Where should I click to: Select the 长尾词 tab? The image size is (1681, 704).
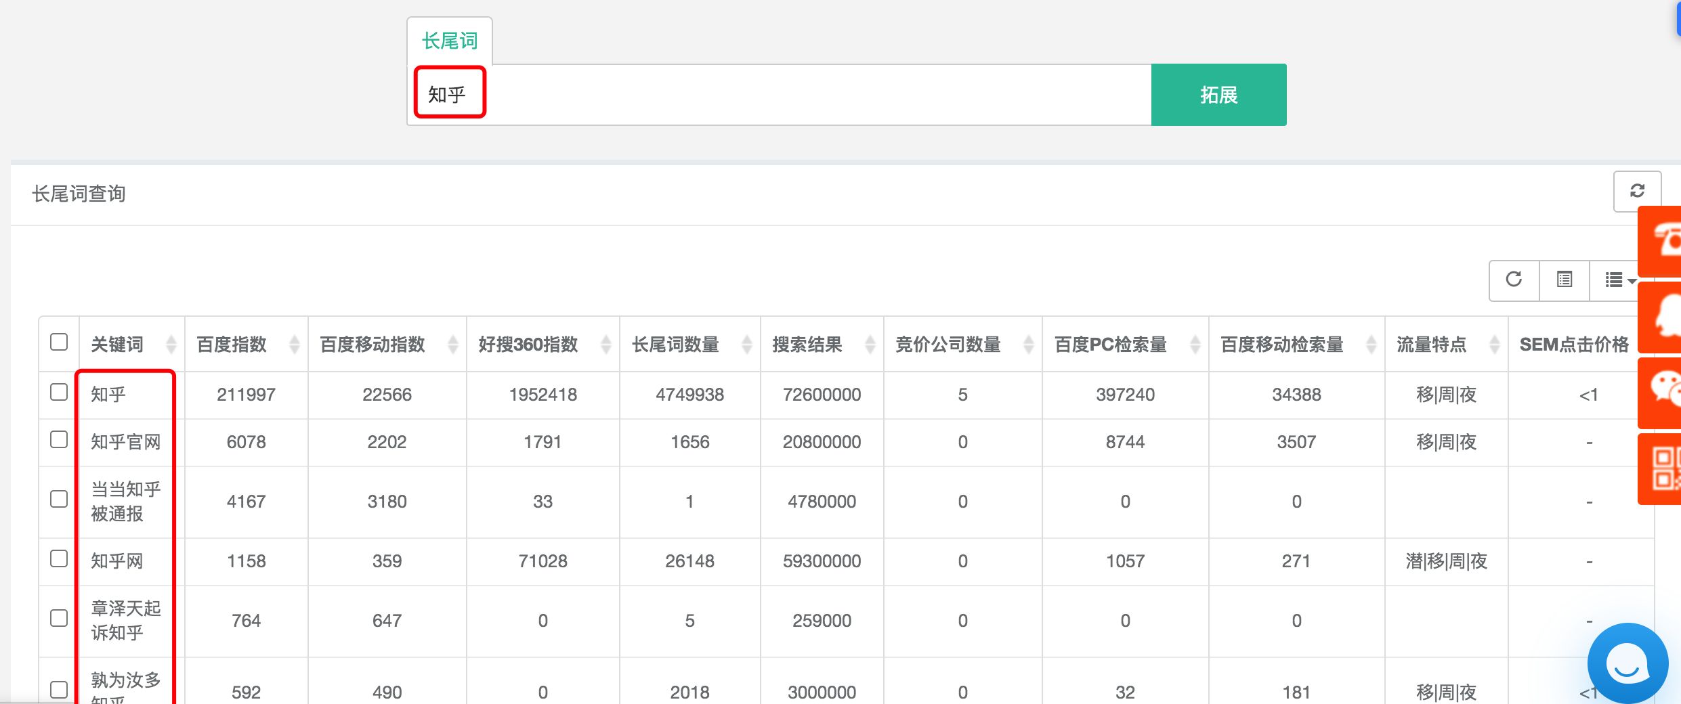click(x=450, y=41)
